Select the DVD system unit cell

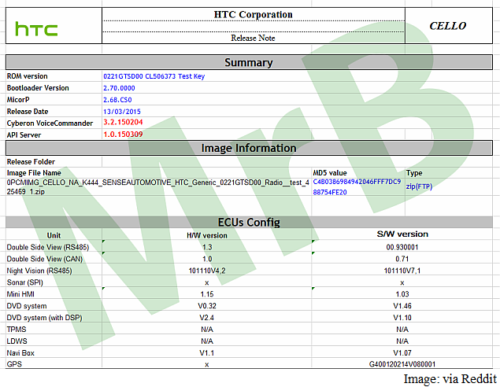[54, 306]
